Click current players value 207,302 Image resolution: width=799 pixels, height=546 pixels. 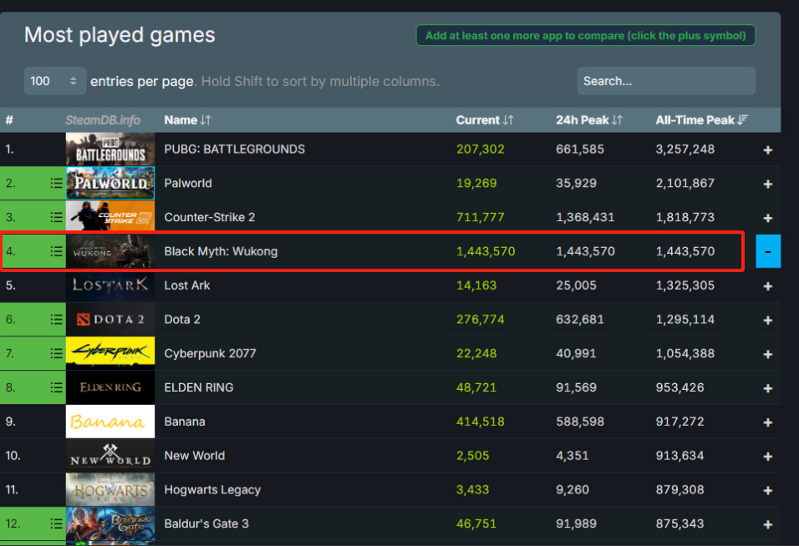[480, 149]
